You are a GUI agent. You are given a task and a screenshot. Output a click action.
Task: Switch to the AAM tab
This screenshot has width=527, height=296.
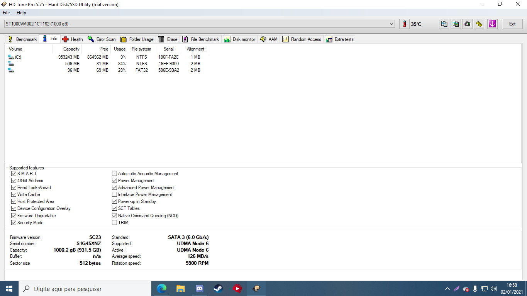269,39
